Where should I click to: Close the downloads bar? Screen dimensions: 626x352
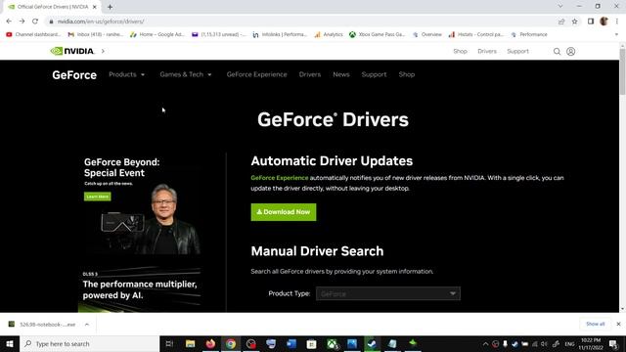(x=618, y=324)
